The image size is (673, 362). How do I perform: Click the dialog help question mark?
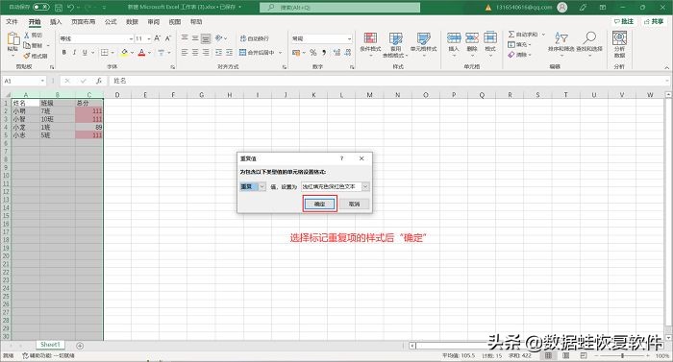pos(341,158)
